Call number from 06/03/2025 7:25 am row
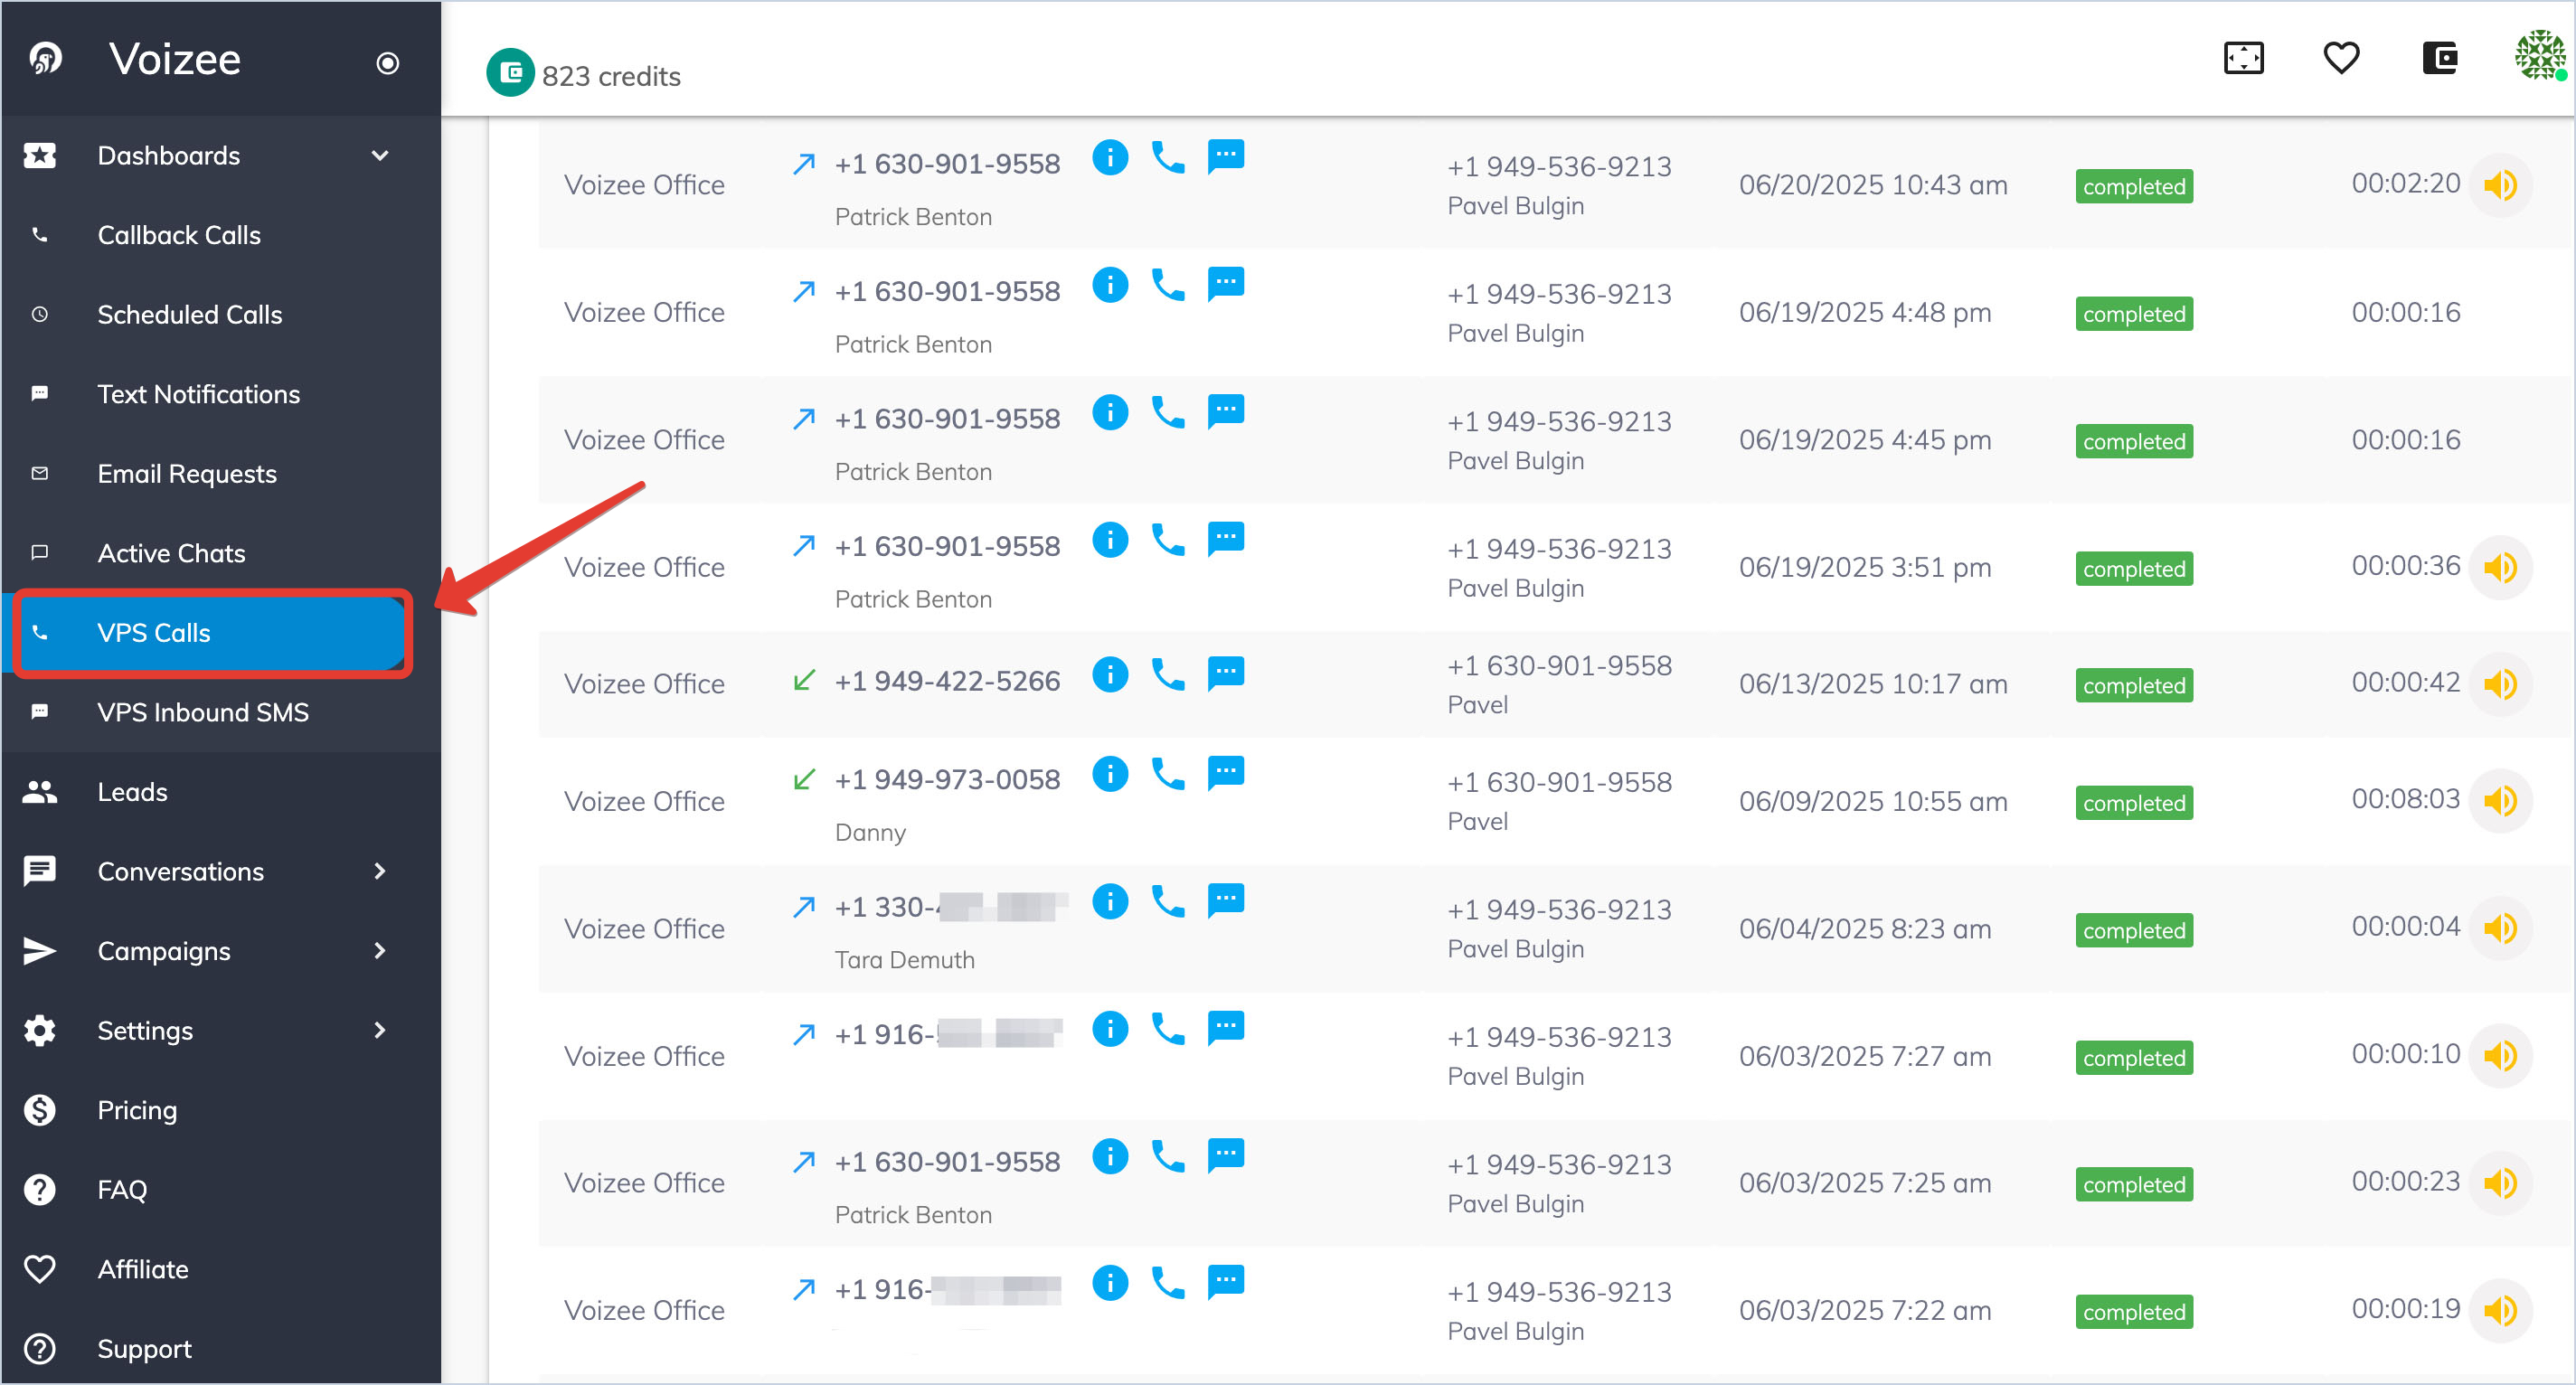This screenshot has width=2576, height=1385. (1168, 1157)
